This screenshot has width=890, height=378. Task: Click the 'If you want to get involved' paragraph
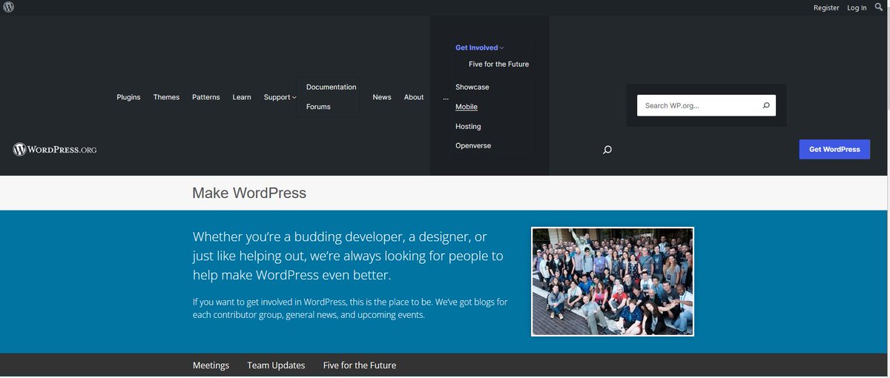(x=350, y=308)
